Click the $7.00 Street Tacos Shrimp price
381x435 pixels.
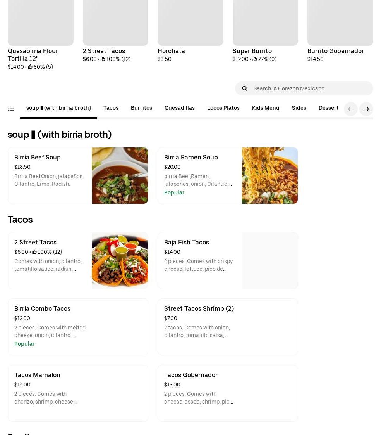coord(171,318)
